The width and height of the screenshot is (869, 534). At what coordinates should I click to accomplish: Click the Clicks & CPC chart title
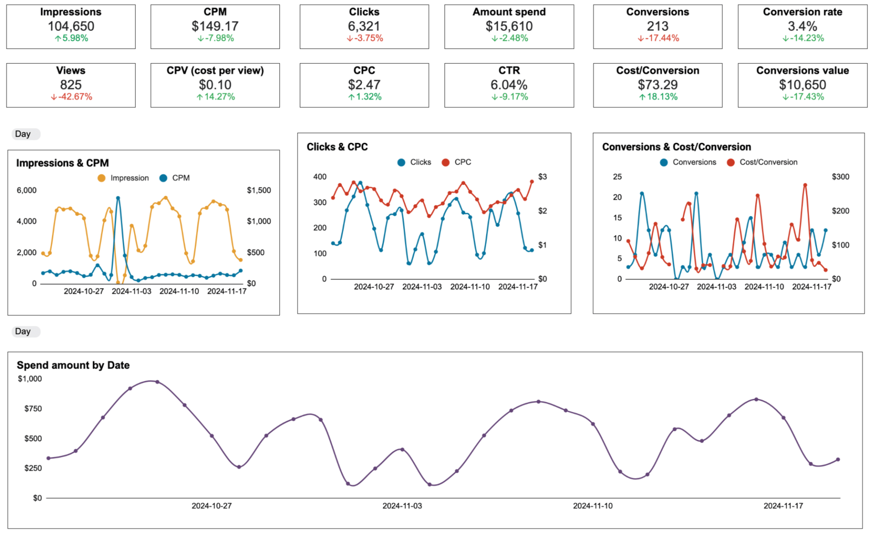(x=337, y=147)
